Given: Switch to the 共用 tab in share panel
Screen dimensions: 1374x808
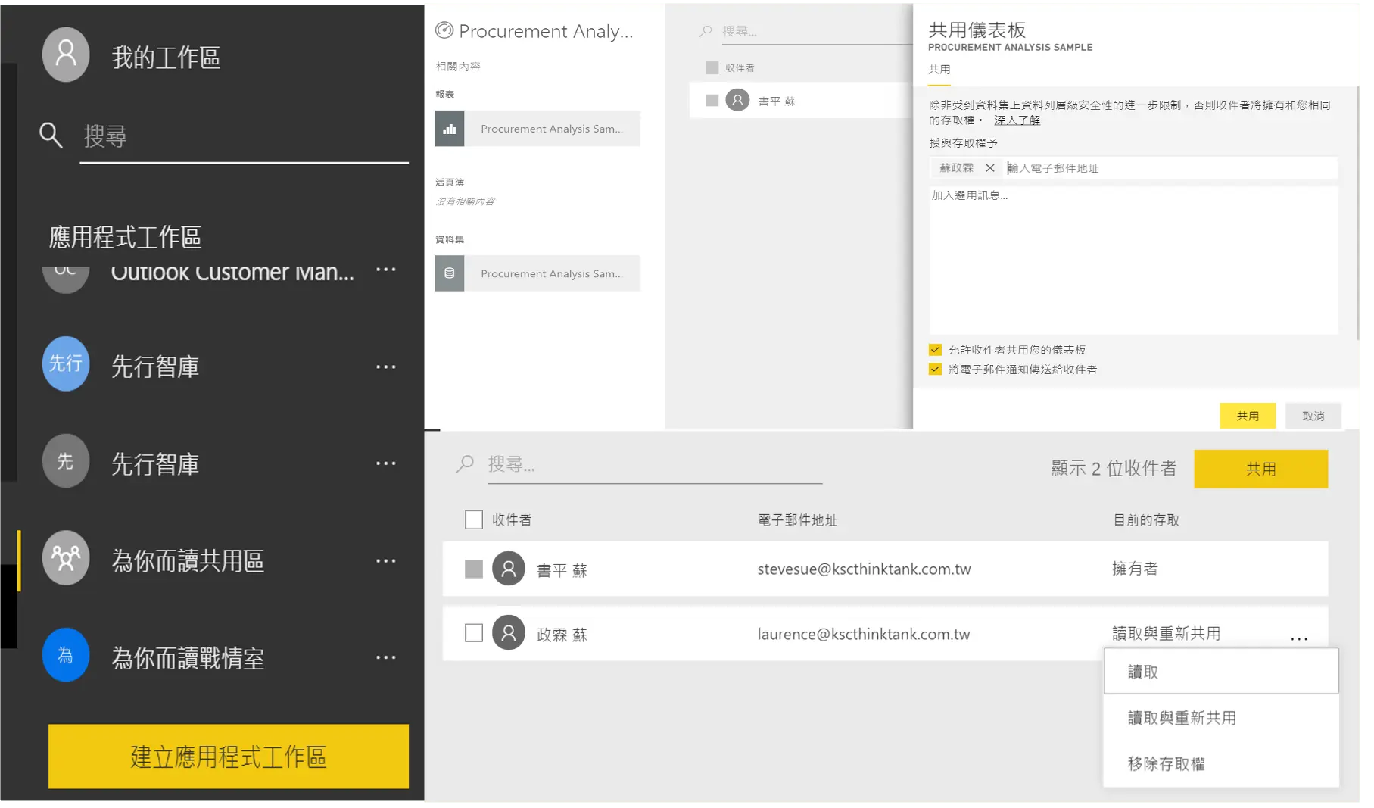Looking at the screenshot, I should point(940,70).
